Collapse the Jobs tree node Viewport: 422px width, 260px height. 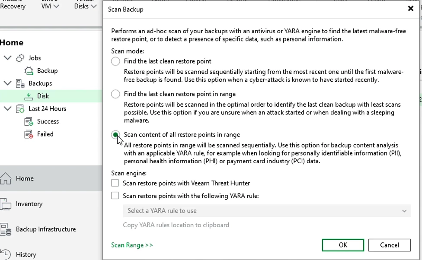(x=7, y=58)
